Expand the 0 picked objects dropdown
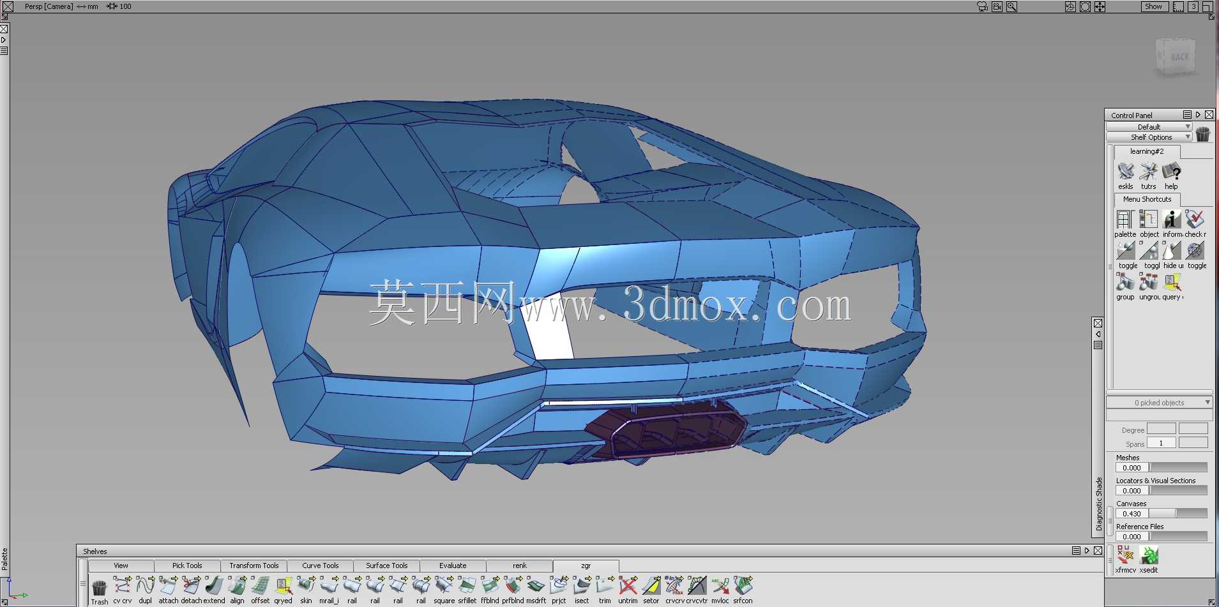 click(1159, 403)
